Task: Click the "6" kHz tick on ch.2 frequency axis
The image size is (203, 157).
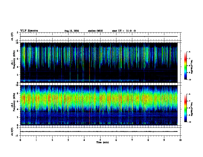Action: pos(18,101)
